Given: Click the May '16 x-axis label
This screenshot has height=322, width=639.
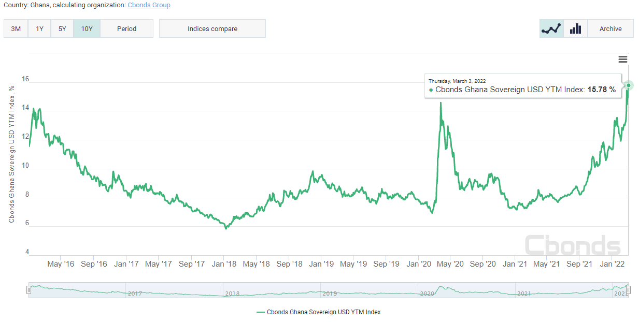Looking at the screenshot, I should click(61, 264).
